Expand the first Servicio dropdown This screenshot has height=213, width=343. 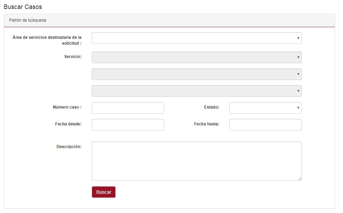point(196,57)
